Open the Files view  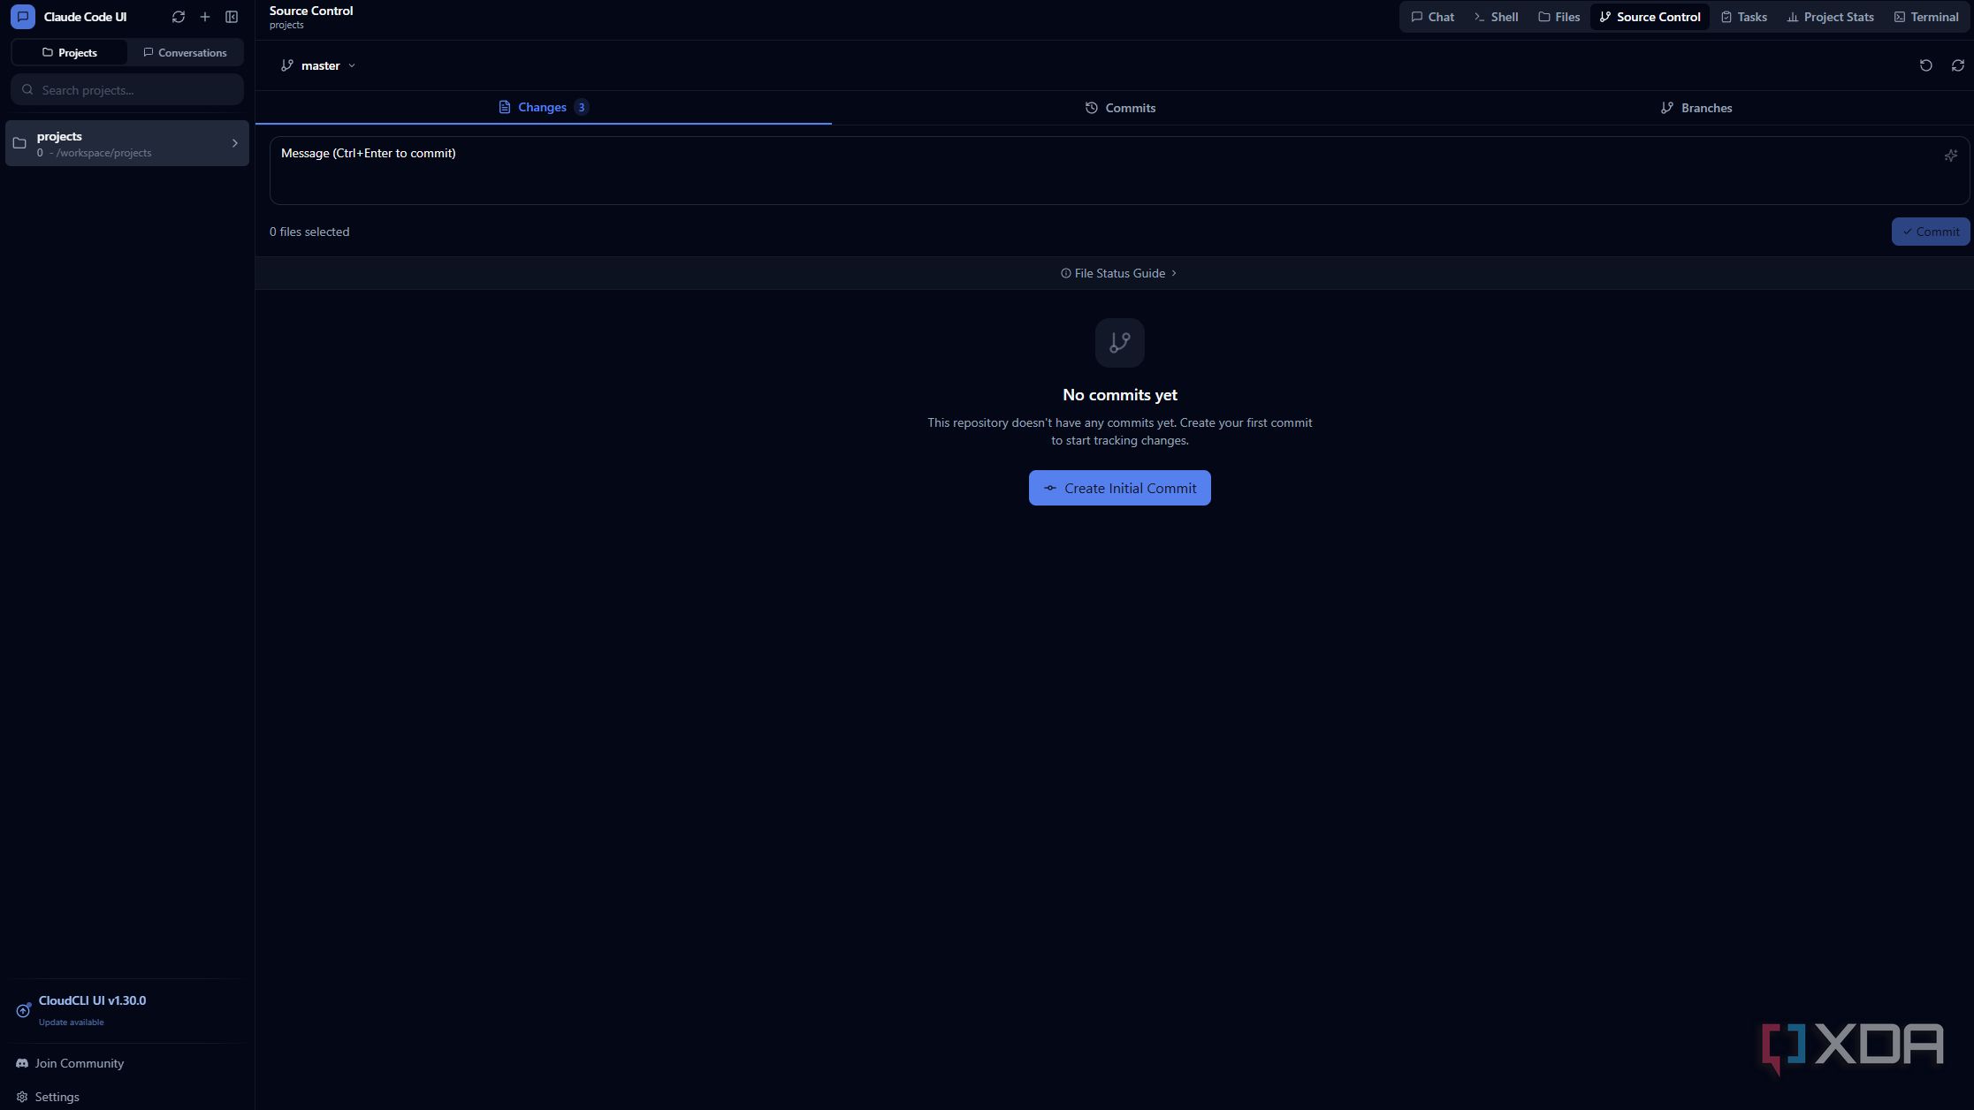coord(1559,17)
